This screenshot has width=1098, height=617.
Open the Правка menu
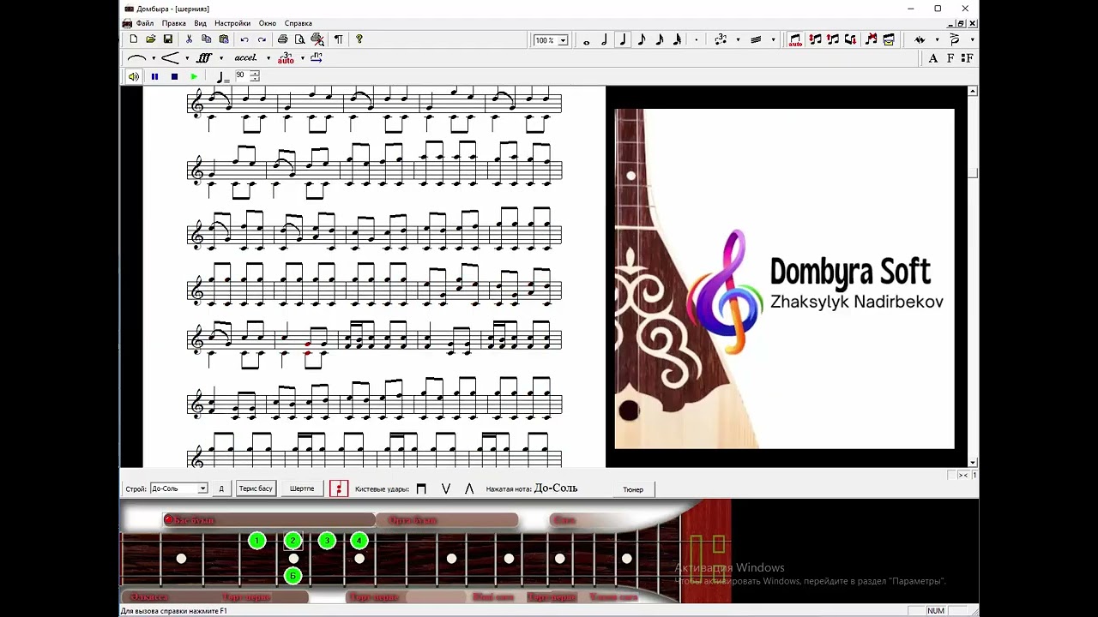174,23
